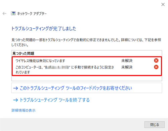Image resolution: width=168 pixels, height=131 pixels.
Task: Click the 見つかった問題 list header
Action: (x=24, y=53)
